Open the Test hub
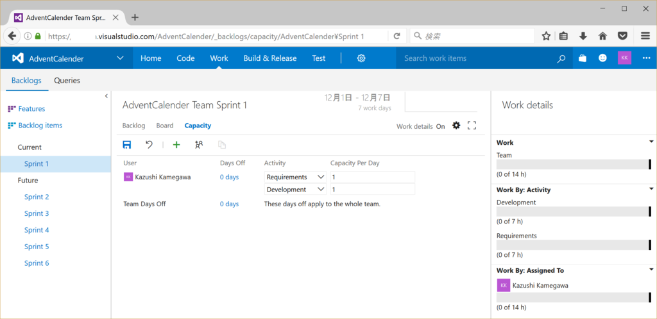This screenshot has width=657, height=319. 318,58
